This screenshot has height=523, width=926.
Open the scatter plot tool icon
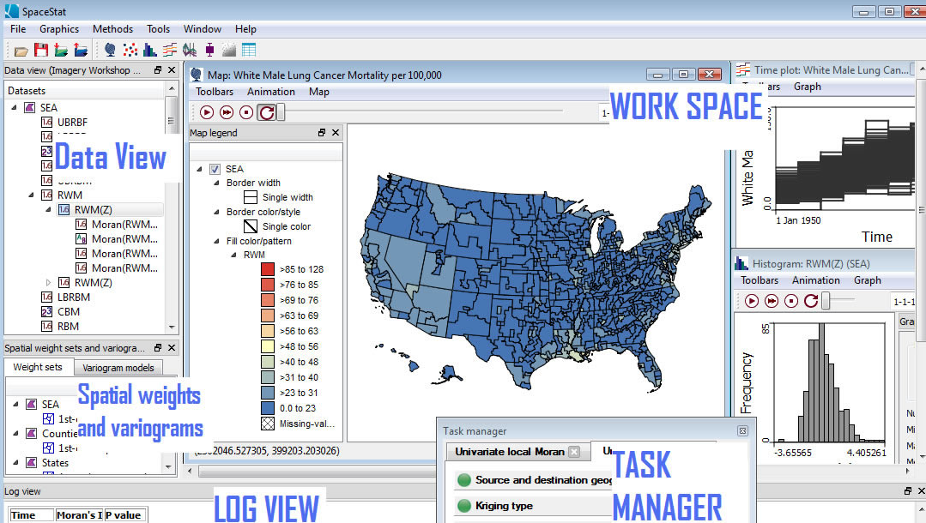(x=130, y=50)
